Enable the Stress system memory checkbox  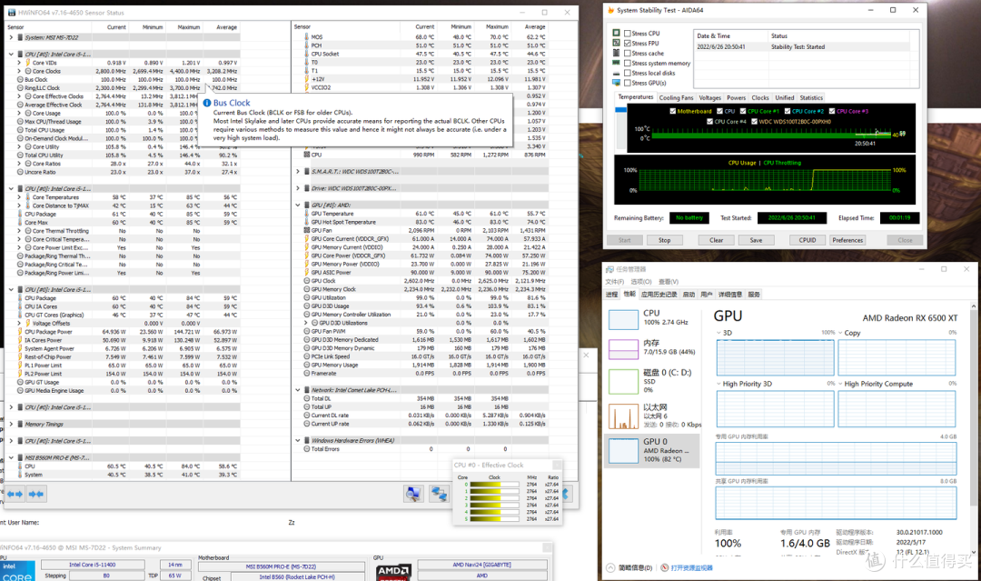coord(627,64)
